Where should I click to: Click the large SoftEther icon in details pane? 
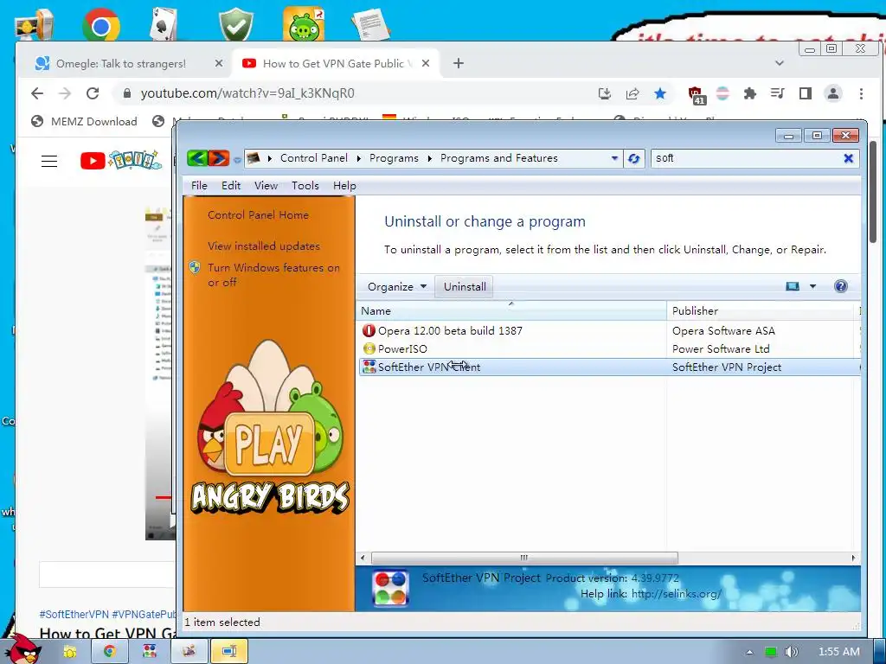pyautogui.click(x=390, y=588)
